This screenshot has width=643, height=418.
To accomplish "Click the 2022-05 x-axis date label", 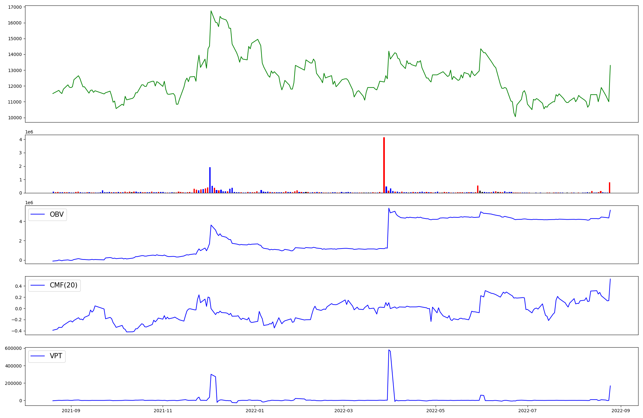I will 436,410.
